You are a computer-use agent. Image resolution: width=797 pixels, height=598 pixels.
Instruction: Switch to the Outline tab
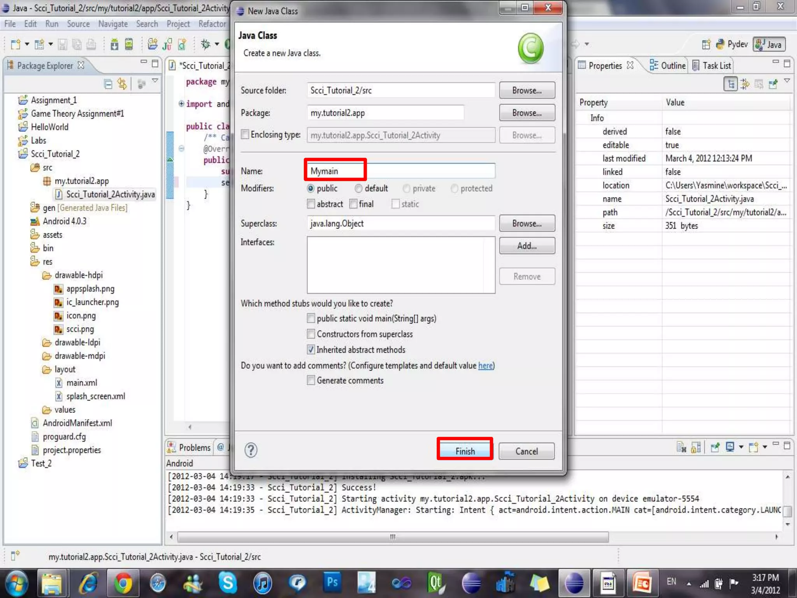click(668, 65)
